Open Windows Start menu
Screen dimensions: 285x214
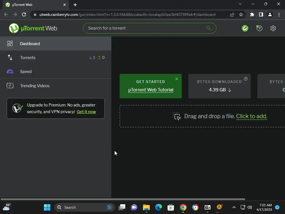point(47,207)
